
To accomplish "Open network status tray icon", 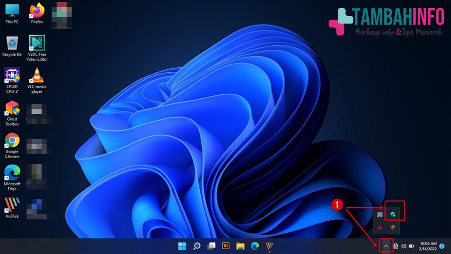I will pos(396,246).
